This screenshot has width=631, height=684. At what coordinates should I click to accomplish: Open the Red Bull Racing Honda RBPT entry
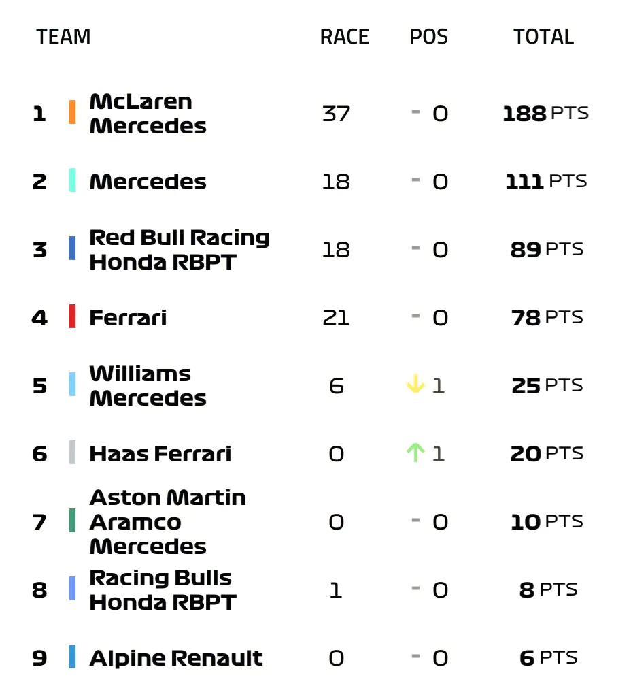pyautogui.click(x=180, y=250)
